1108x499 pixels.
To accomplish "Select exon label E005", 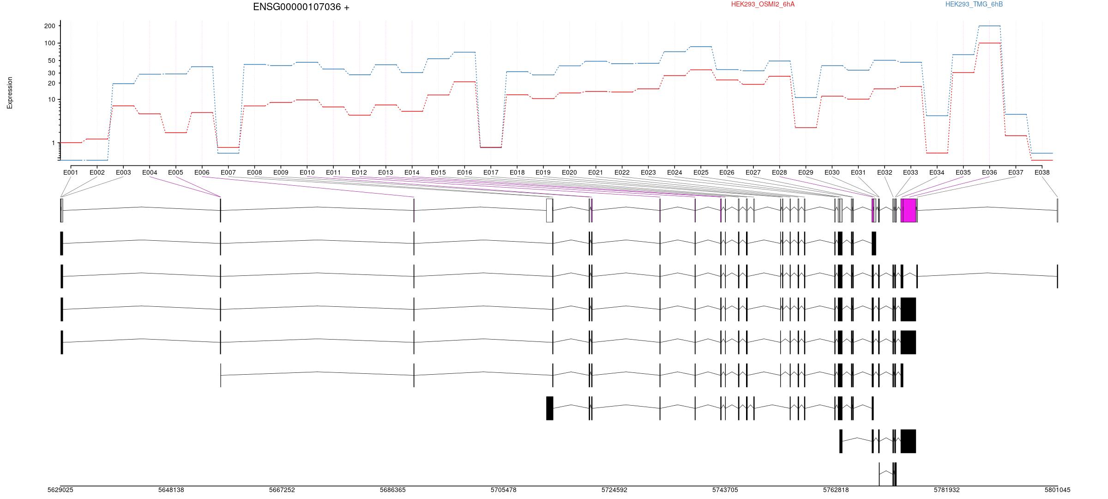I will click(175, 172).
